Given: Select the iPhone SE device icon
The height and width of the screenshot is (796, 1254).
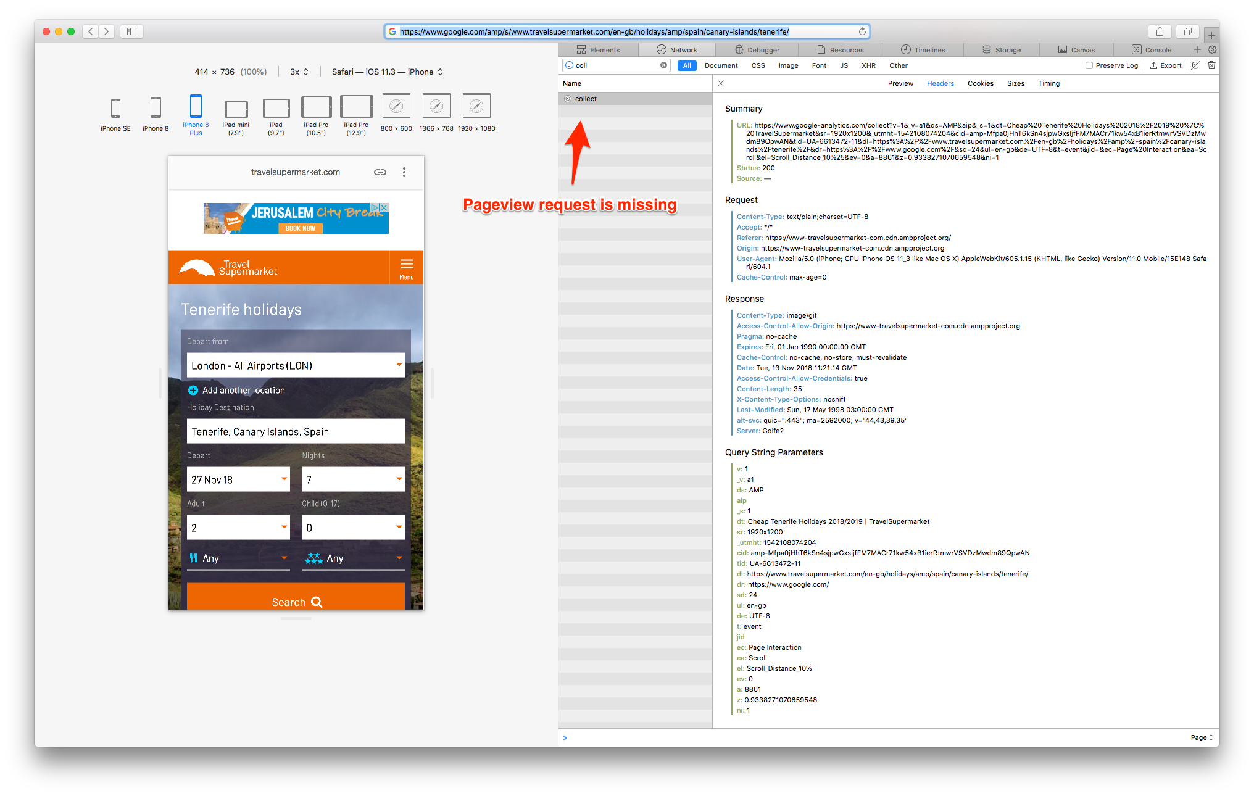Looking at the screenshot, I should point(115,109).
